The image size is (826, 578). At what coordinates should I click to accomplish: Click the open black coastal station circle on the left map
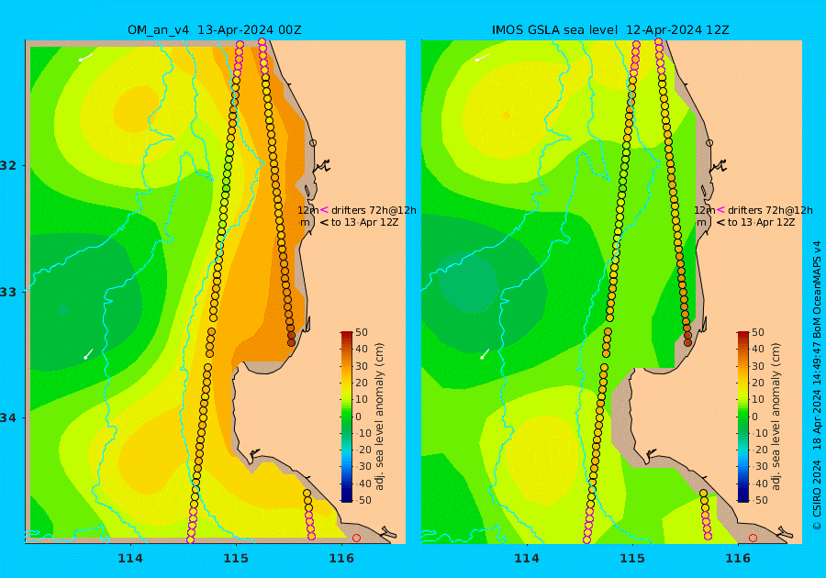click(x=313, y=143)
